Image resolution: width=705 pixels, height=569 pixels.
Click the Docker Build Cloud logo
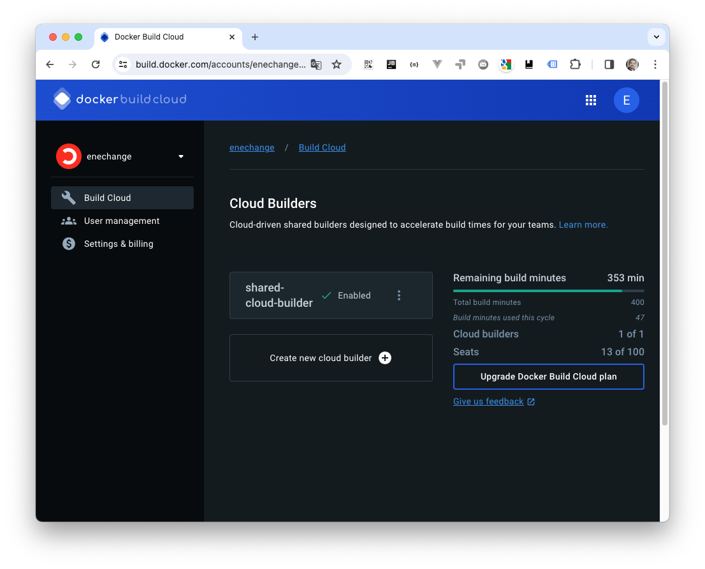click(x=120, y=99)
